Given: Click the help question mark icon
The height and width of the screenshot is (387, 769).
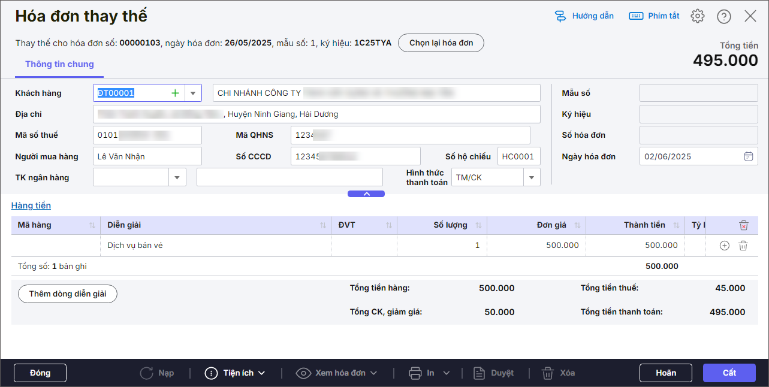Looking at the screenshot, I should 723,16.
